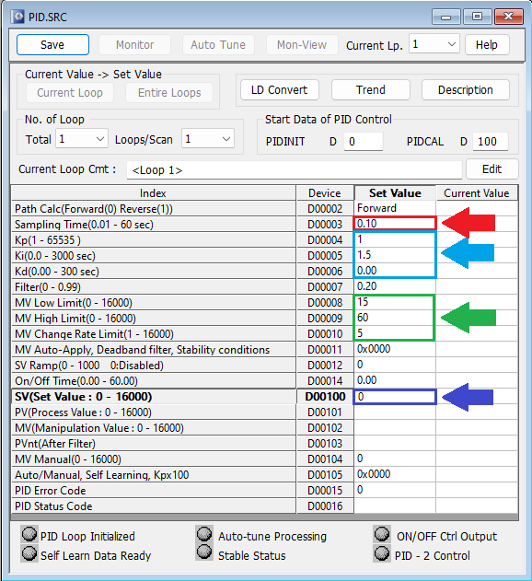Image resolution: width=532 pixels, height=581 pixels.
Task: Click the Set Value column header
Action: coord(395,193)
